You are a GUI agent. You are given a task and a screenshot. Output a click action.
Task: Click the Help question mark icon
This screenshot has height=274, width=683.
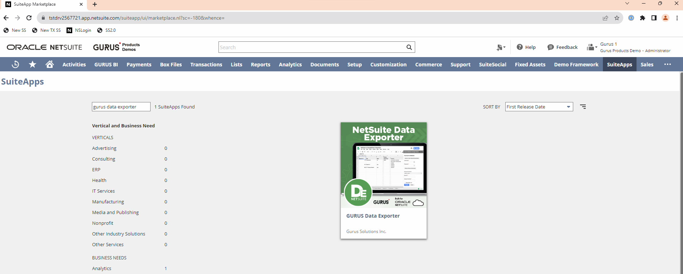pos(520,47)
